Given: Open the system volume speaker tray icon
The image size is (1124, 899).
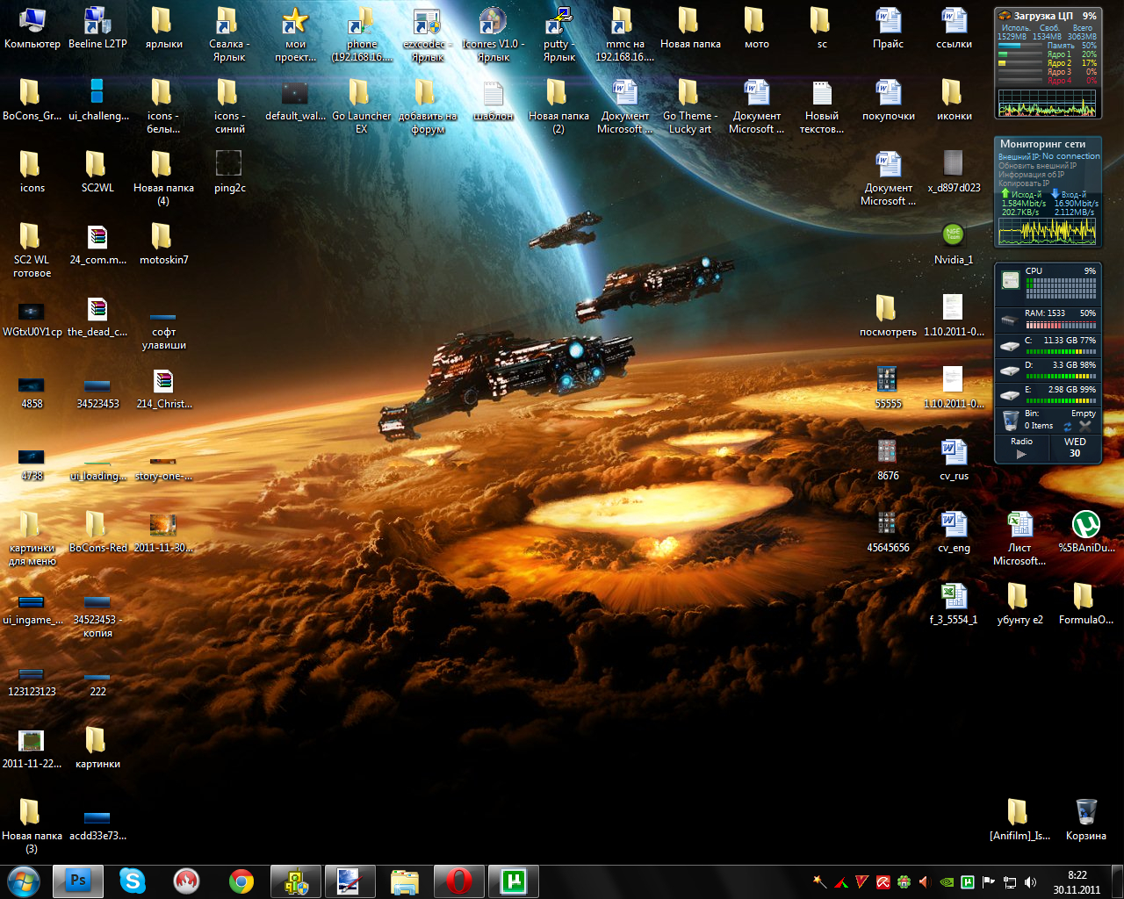Looking at the screenshot, I should click(x=1031, y=881).
